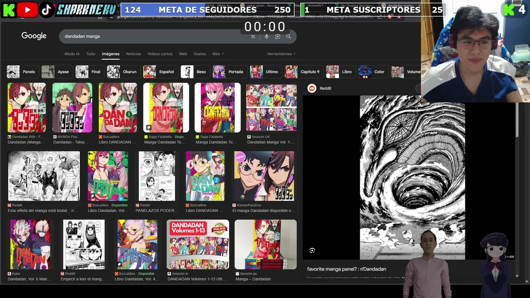
Task: Open tanoshii.pe Manga – Dandadan thumbnail
Action: pos(265,245)
